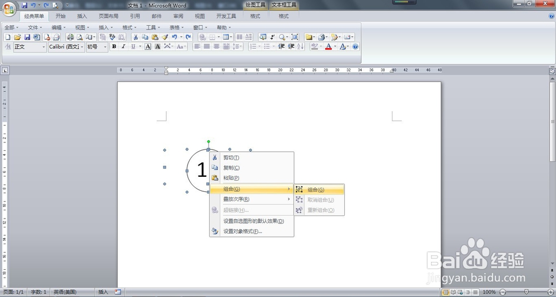556x297 pixels.
Task: Click the Office button logo
Action: 8,8
